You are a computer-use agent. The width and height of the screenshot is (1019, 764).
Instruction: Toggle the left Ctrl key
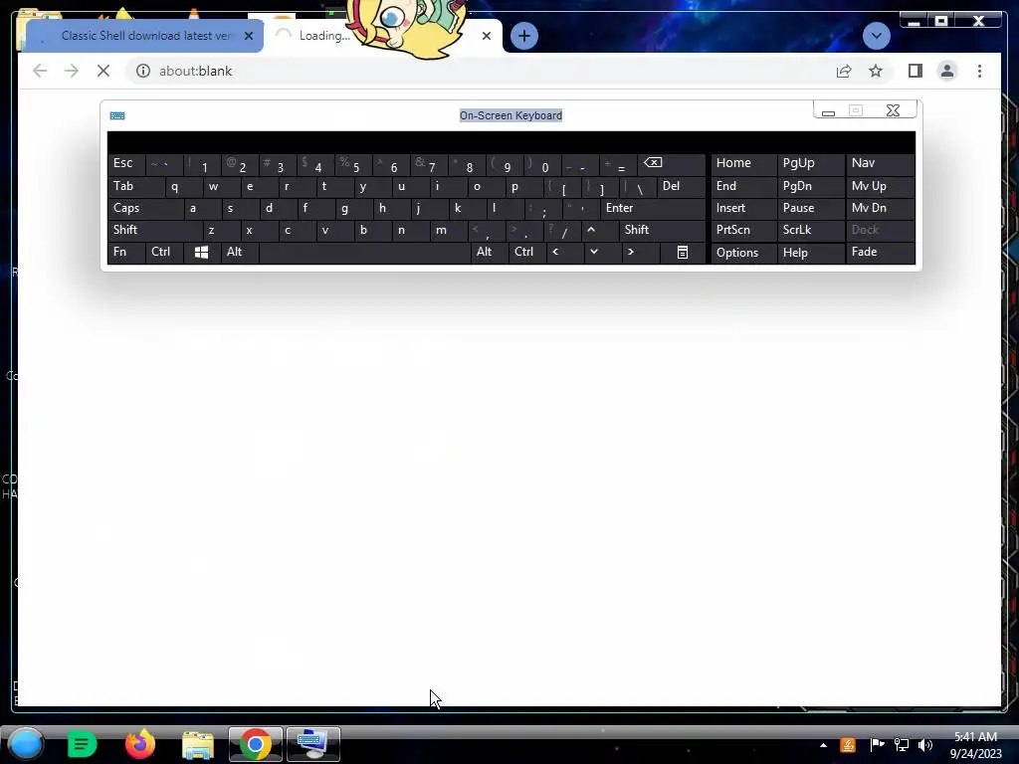[x=164, y=252]
